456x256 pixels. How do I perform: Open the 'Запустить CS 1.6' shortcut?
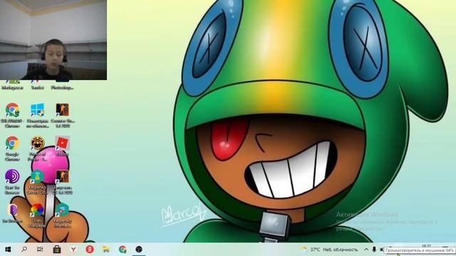pyautogui.click(x=62, y=182)
